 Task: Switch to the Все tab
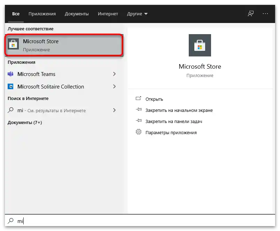pos(16,14)
